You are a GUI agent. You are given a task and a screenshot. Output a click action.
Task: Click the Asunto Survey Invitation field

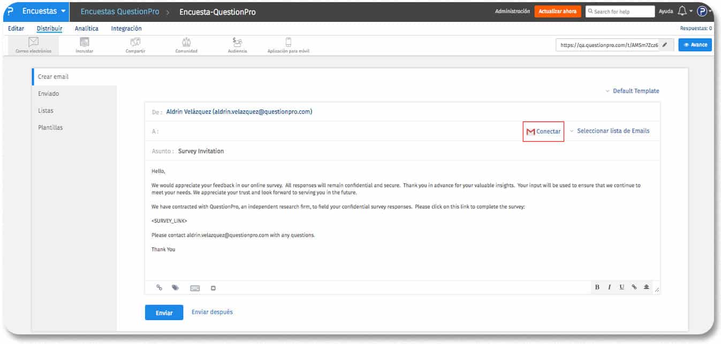point(401,151)
